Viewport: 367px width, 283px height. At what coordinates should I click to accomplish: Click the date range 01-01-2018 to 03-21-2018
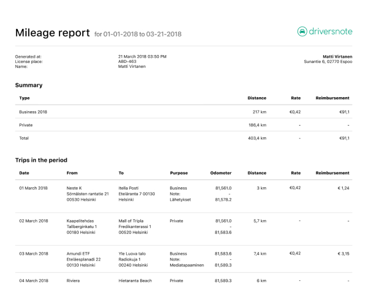click(142, 34)
